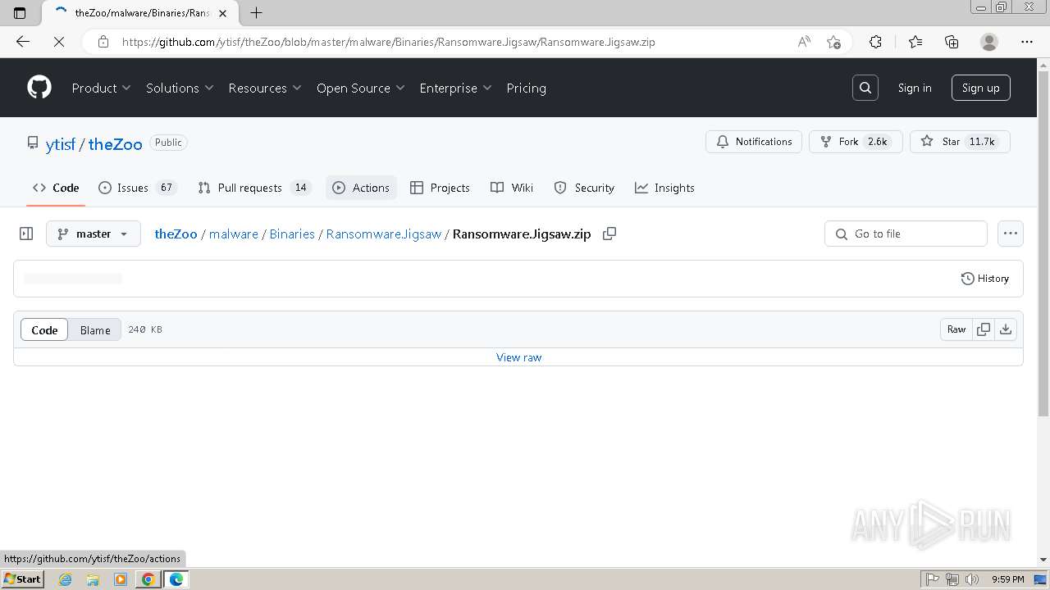Download the raw file icon
The width and height of the screenshot is (1050, 590).
[1006, 329]
